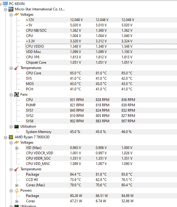The height and width of the screenshot is (207, 177).
Task: Collapse the Fans group
Action: pos(11,95)
